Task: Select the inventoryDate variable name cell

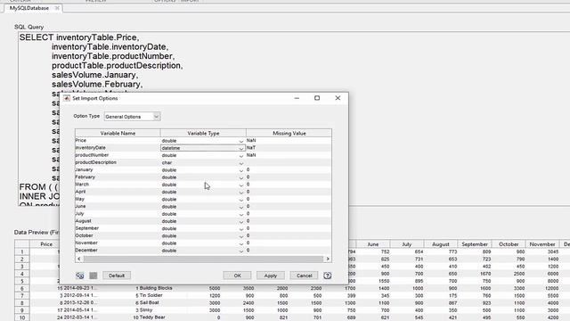Action: coord(118,148)
